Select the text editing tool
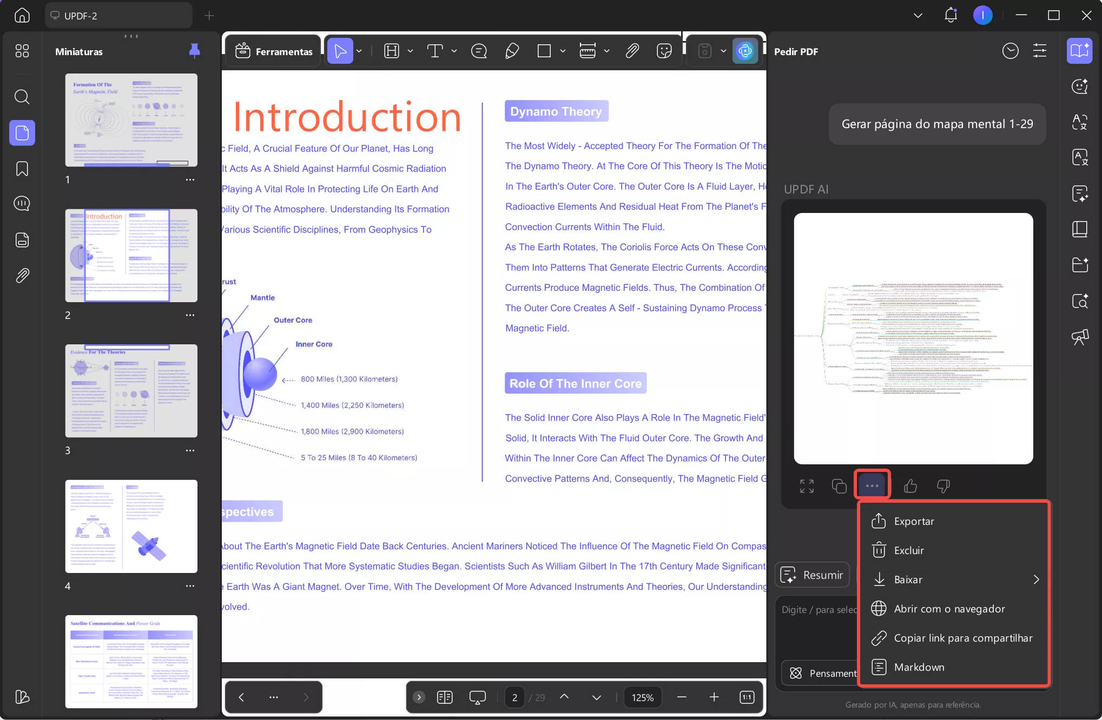This screenshot has height=720, width=1102. click(x=435, y=50)
